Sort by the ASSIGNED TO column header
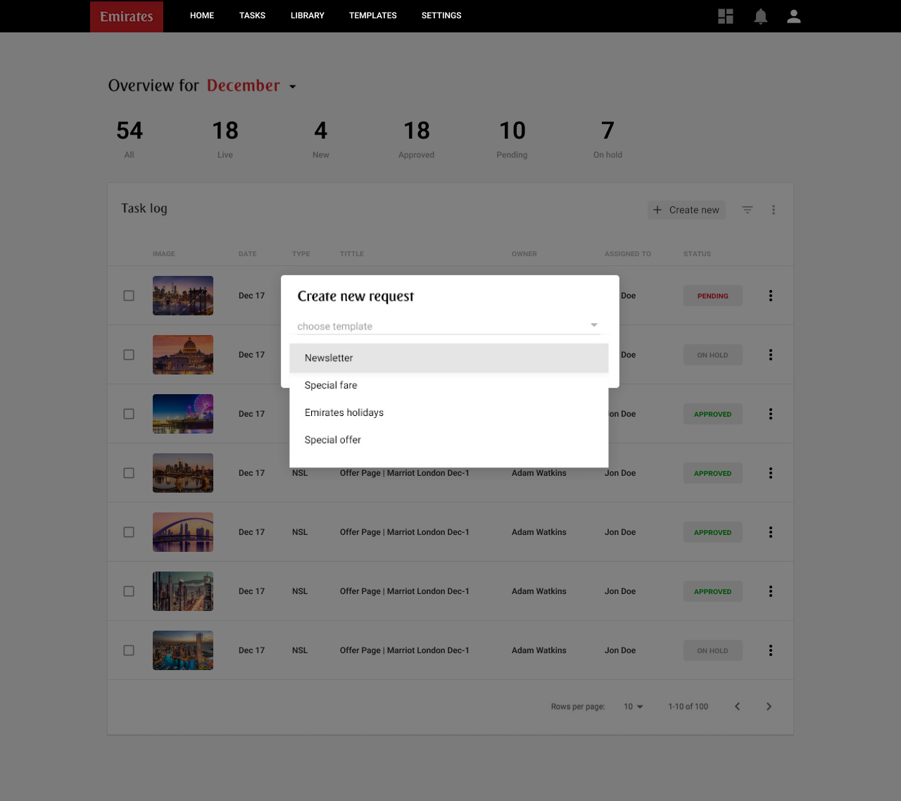The height and width of the screenshot is (801, 901). [628, 254]
